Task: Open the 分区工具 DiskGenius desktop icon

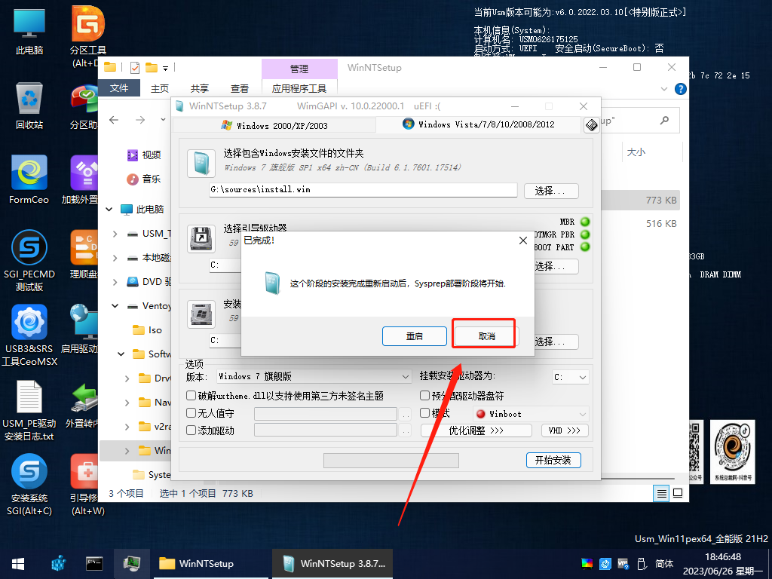Action: tap(87, 37)
